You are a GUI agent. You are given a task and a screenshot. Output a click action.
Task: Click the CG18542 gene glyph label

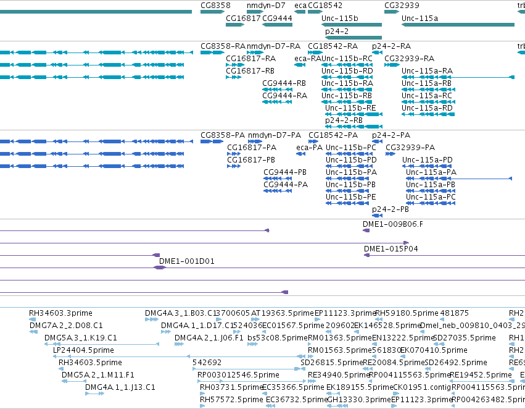[325, 6]
